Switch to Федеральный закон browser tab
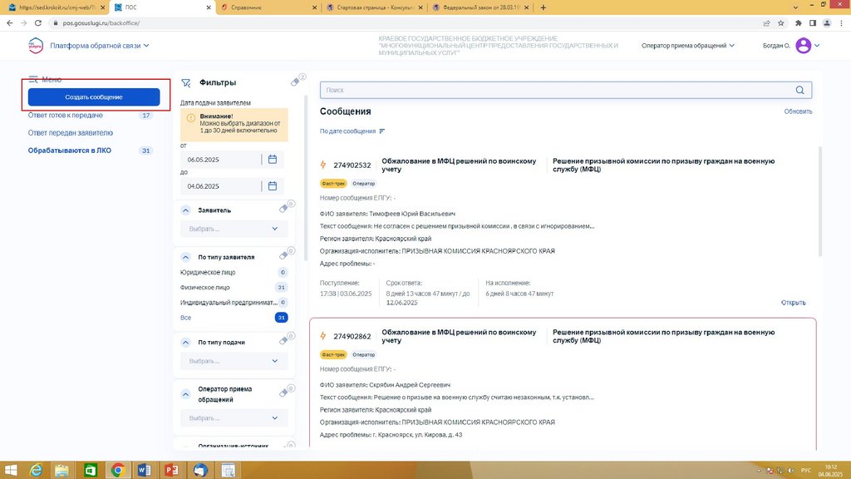Viewport: 851px width, 479px height. pos(481,7)
